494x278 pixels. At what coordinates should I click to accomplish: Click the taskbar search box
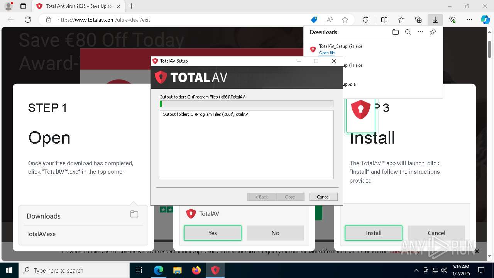coord(74,270)
